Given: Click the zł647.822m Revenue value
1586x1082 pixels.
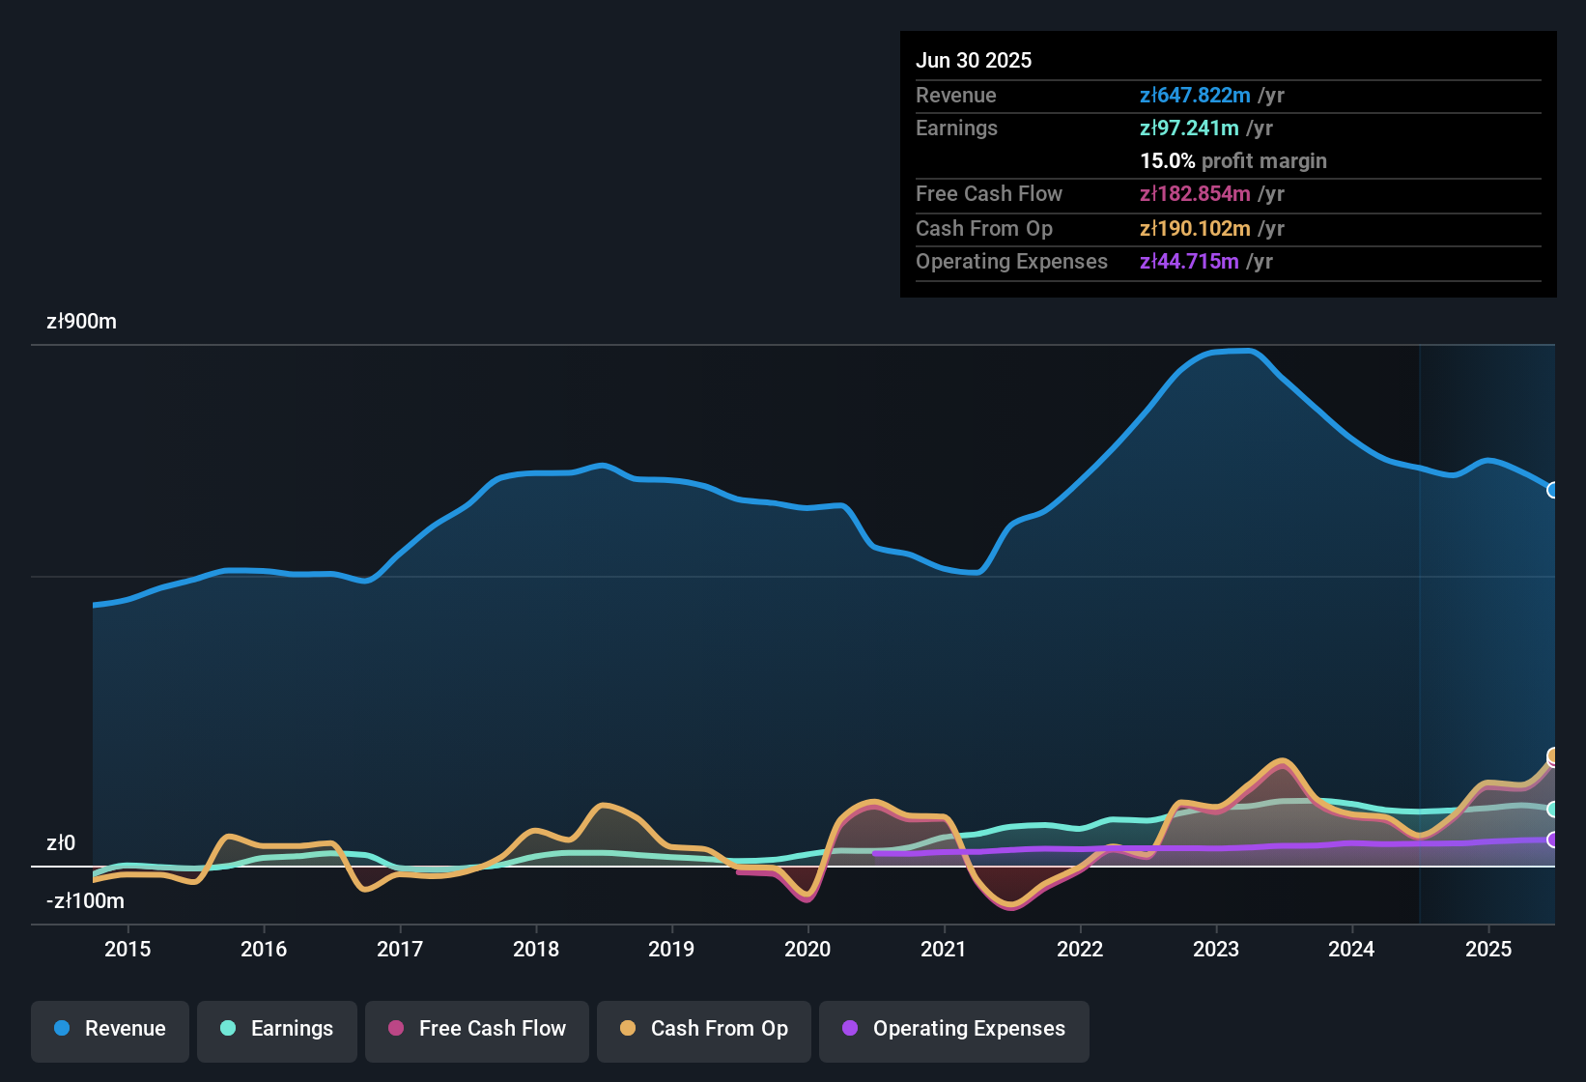Looking at the screenshot, I should coord(1195,96).
